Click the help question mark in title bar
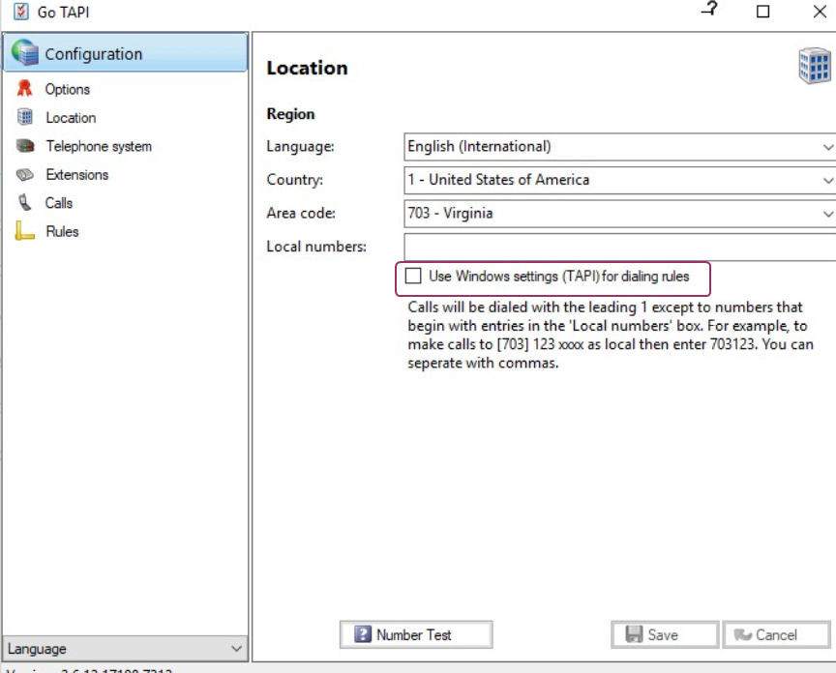This screenshot has width=836, height=673. click(x=709, y=10)
